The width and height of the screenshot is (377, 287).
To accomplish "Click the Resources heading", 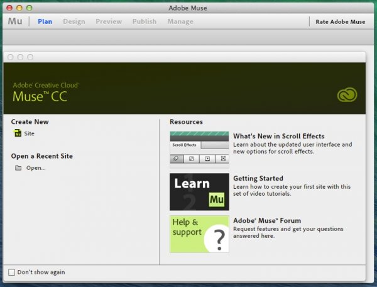I will pos(186,121).
